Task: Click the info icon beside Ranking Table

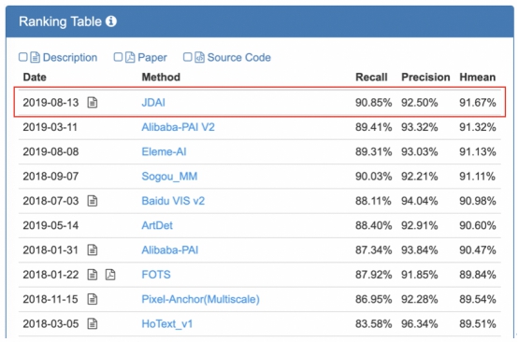Action: pyautogui.click(x=111, y=21)
